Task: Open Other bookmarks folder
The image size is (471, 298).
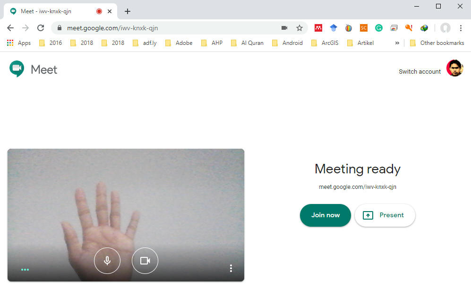Action: click(437, 43)
